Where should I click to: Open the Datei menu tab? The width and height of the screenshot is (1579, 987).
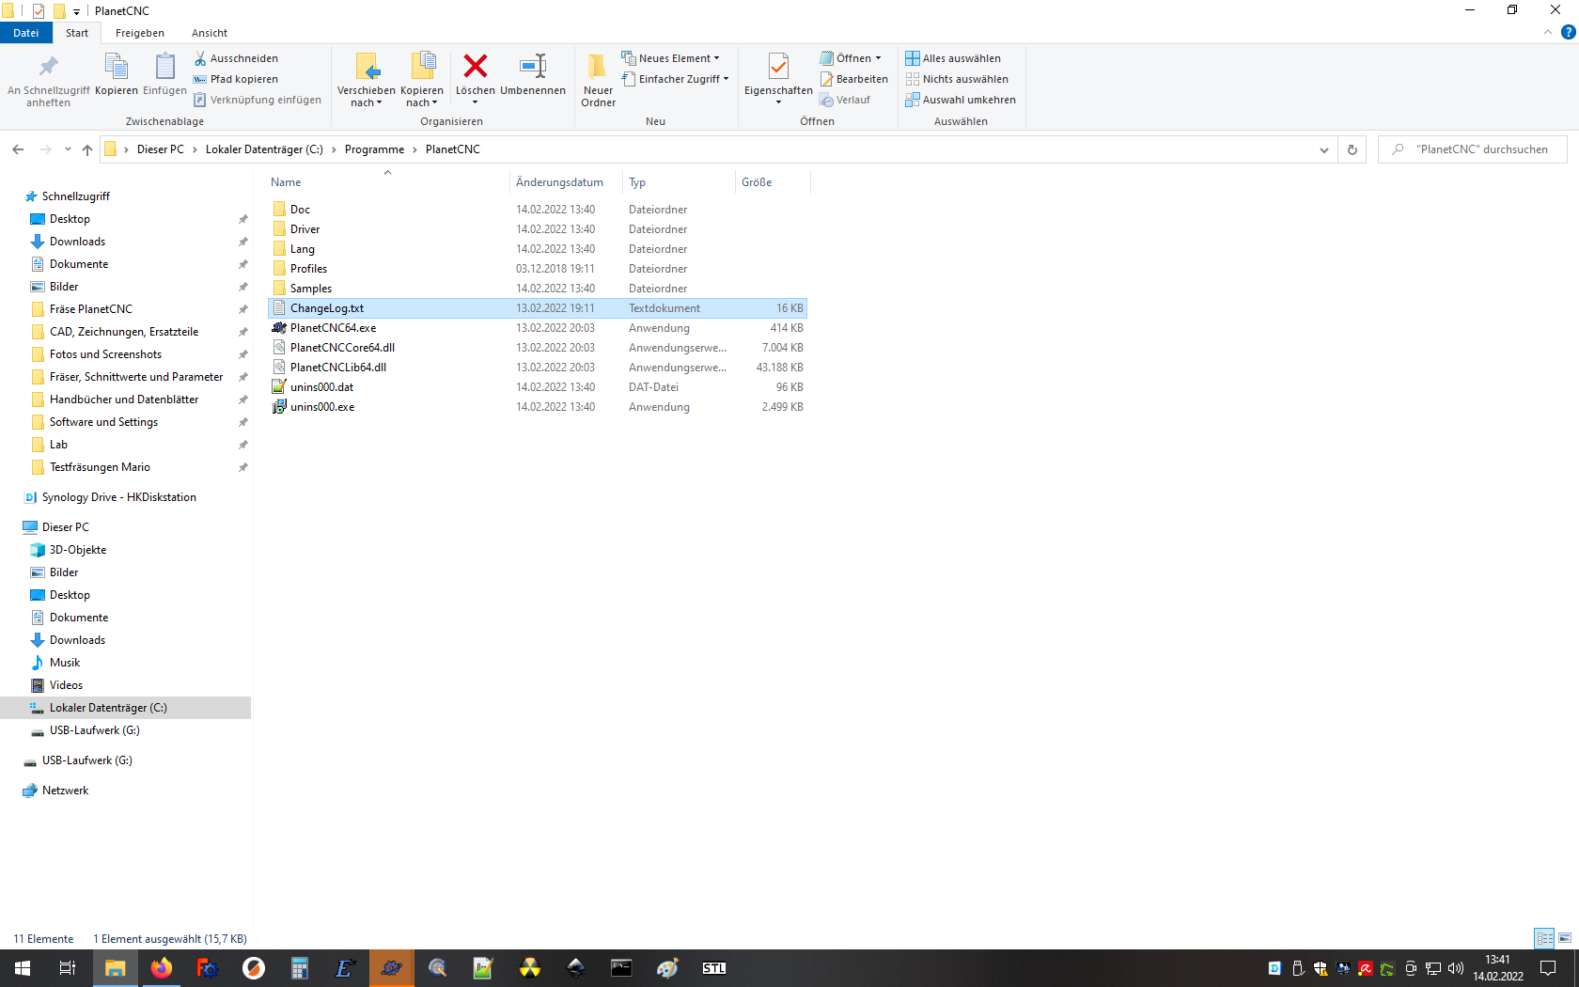(26, 33)
